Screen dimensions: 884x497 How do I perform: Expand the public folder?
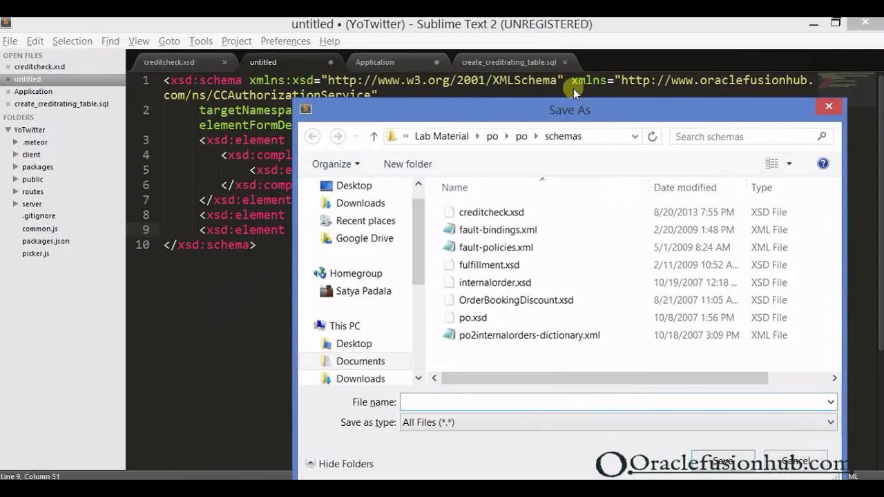click(x=16, y=179)
